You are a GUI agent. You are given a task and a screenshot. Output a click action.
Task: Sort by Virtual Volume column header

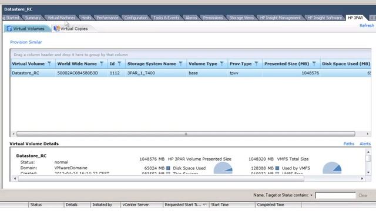coord(28,64)
